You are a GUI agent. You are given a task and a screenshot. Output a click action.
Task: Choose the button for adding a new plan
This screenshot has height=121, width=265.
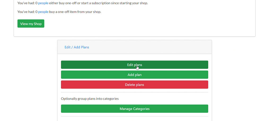[x=135, y=75]
